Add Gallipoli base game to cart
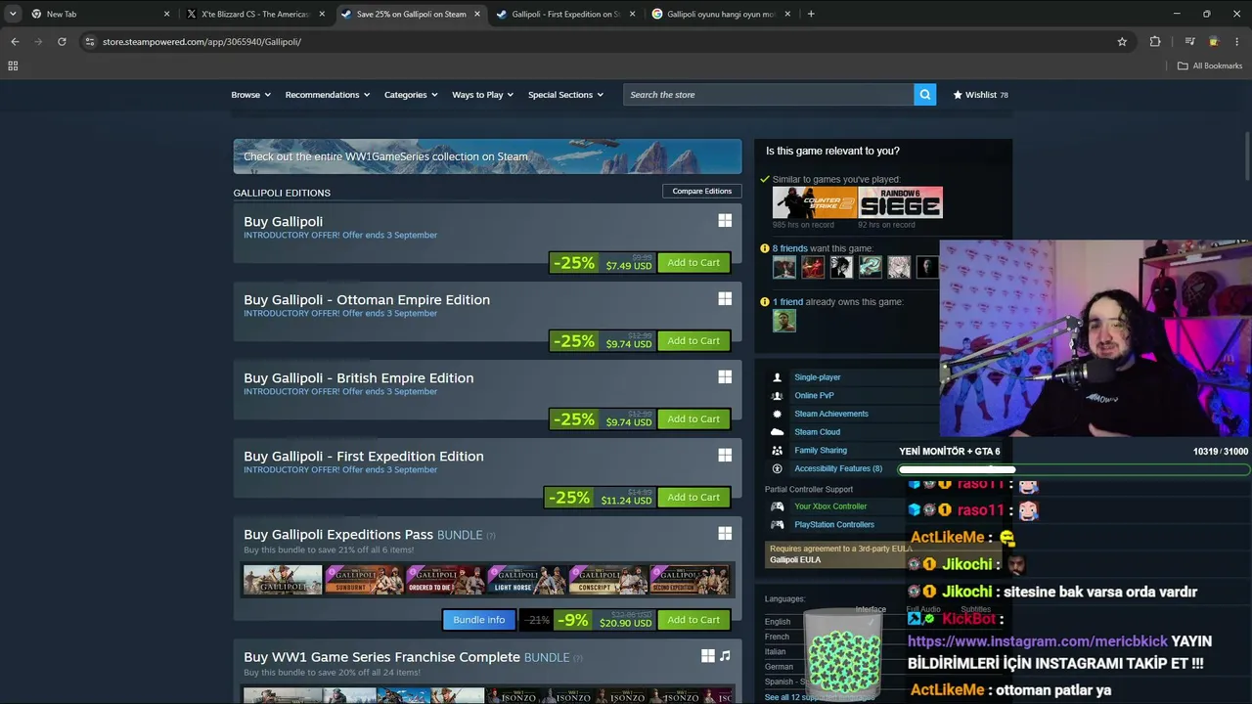This screenshot has height=704, width=1252. (693, 262)
